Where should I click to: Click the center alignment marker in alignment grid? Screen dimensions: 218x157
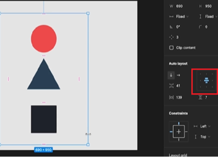[x=206, y=80]
